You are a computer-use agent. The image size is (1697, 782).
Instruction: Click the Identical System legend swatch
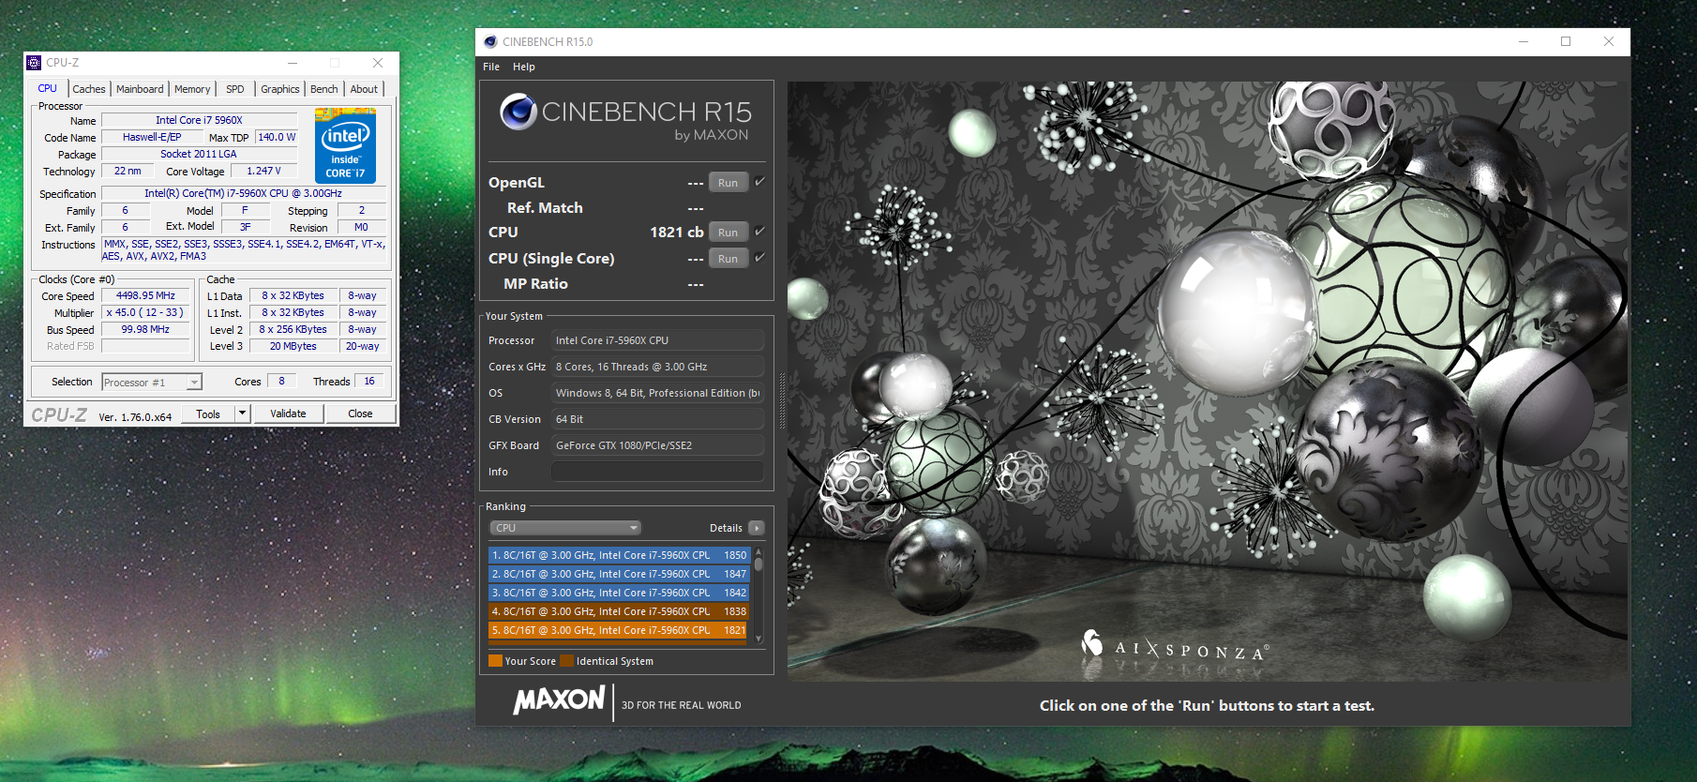[x=566, y=661]
